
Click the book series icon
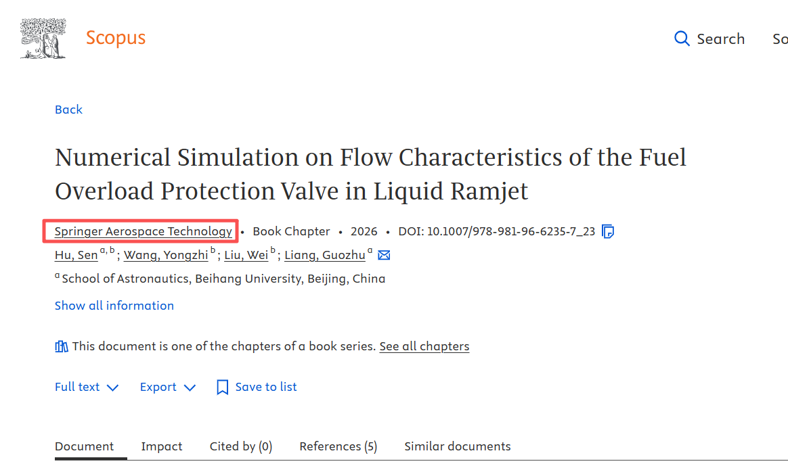tap(62, 346)
